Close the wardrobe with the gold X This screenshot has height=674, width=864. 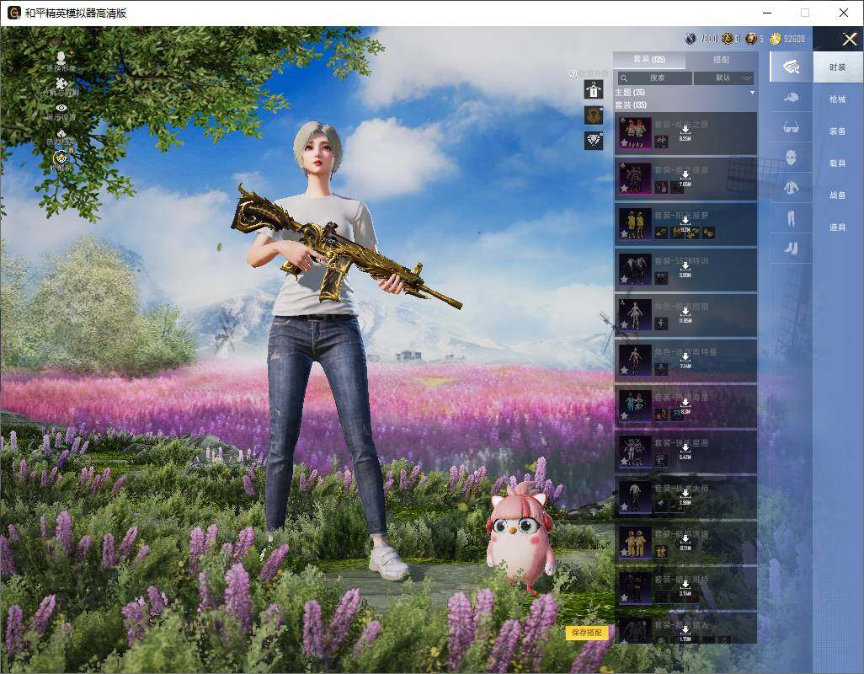[x=849, y=39]
